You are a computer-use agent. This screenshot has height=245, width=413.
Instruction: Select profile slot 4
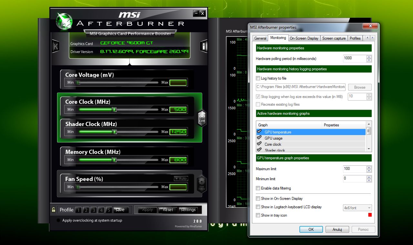tap(101, 210)
